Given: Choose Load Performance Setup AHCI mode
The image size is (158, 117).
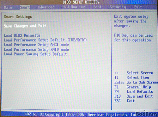Looking at the screenshot, I should coord(36,45).
